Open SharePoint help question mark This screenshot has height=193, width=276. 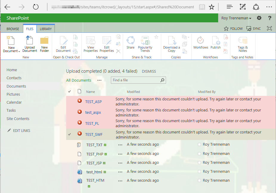[269, 18]
